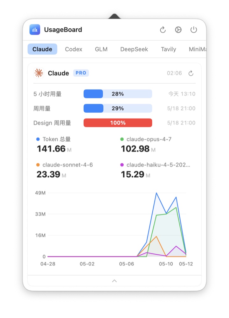This screenshot has width=229, height=318.
Task: Switch to the GLM tab
Action: tap(101, 49)
